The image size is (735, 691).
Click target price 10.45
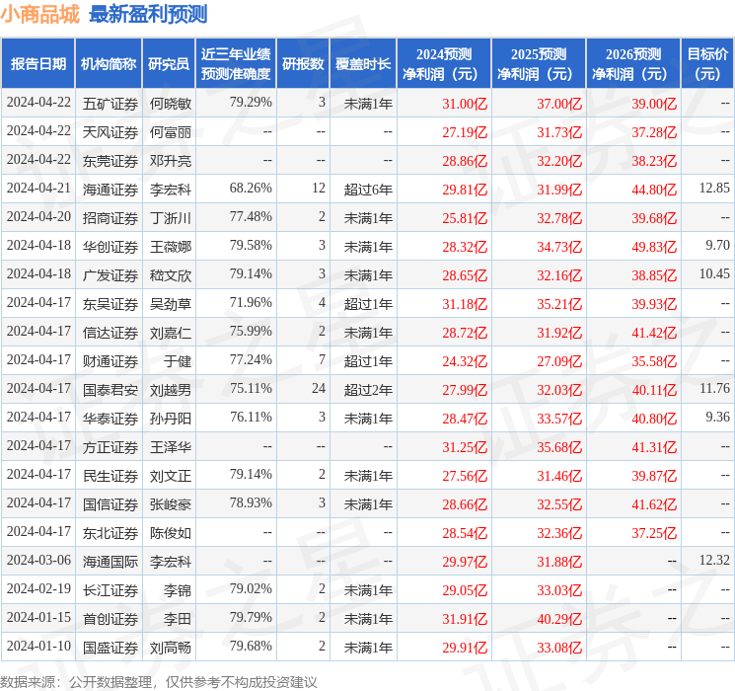(714, 274)
